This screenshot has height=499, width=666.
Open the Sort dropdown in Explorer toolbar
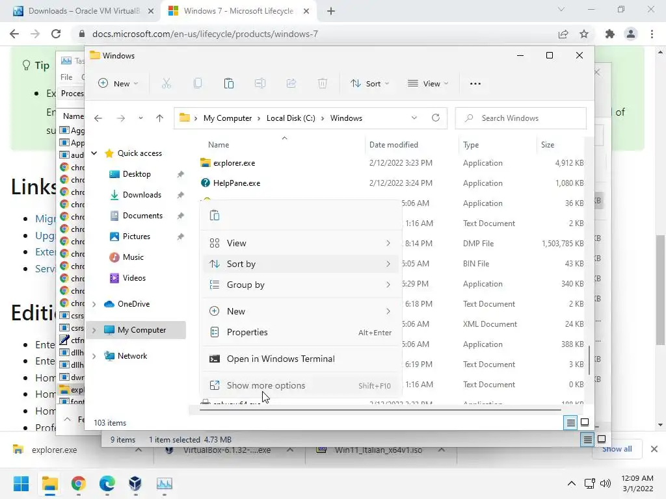(369, 84)
